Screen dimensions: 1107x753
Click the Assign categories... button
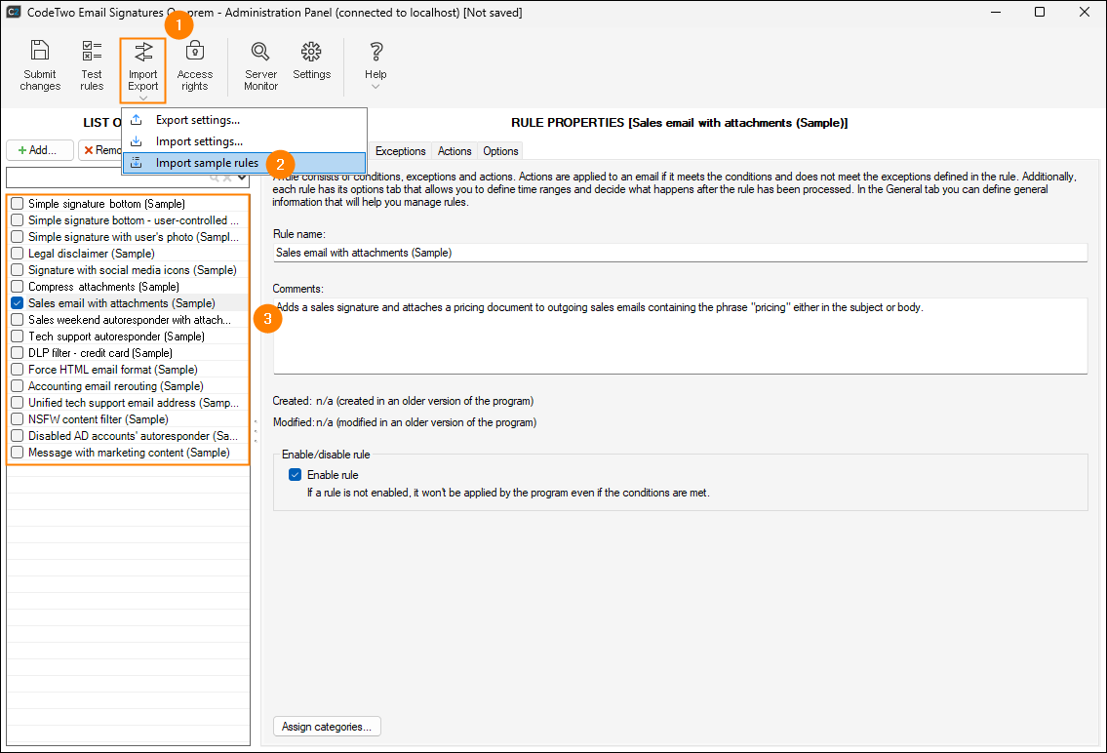pyautogui.click(x=327, y=727)
